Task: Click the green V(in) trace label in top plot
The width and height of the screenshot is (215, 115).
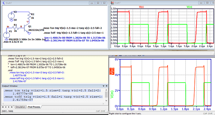Action: (189, 7)
